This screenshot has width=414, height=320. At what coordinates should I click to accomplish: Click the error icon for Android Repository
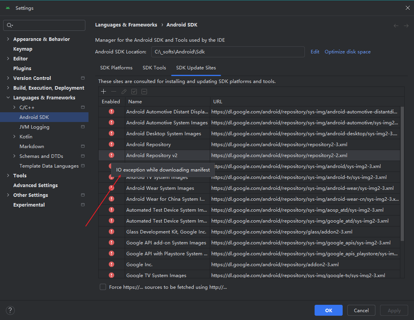[x=111, y=144]
